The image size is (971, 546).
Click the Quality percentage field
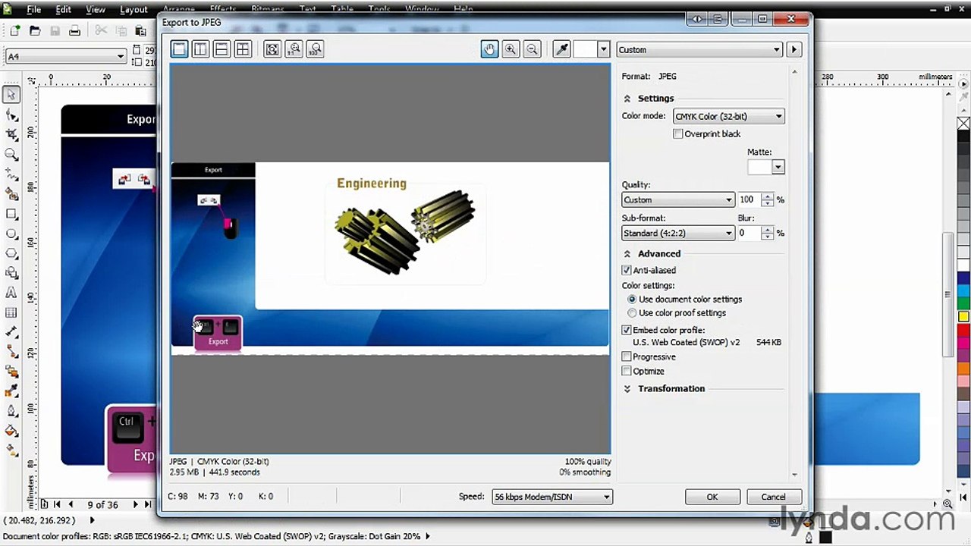[x=748, y=199]
